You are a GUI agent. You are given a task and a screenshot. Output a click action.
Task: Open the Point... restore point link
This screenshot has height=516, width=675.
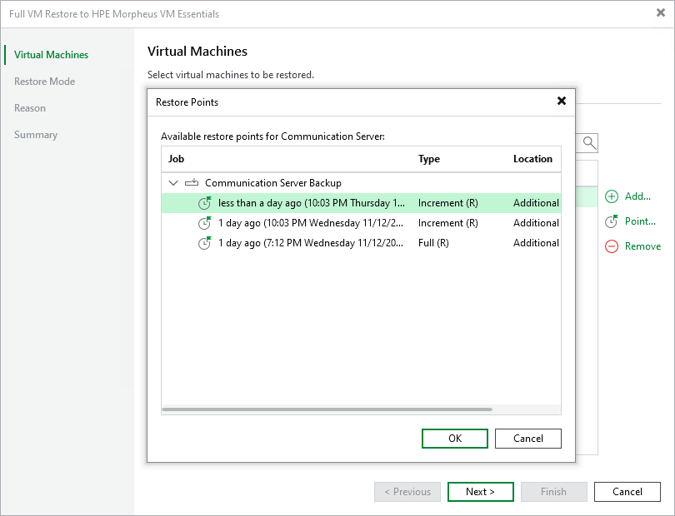(x=640, y=221)
